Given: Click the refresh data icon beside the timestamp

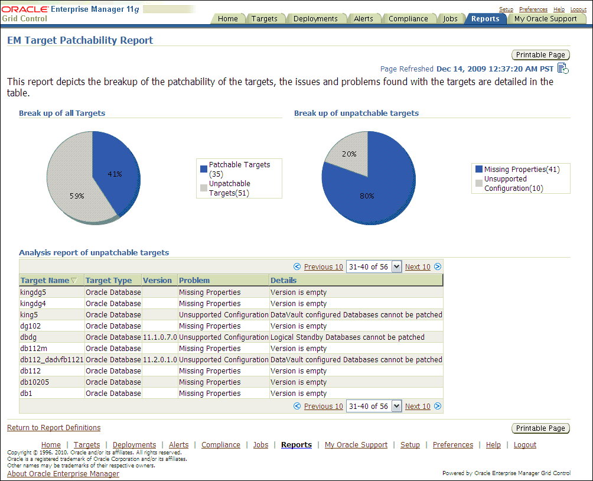Looking at the screenshot, I should click(563, 69).
